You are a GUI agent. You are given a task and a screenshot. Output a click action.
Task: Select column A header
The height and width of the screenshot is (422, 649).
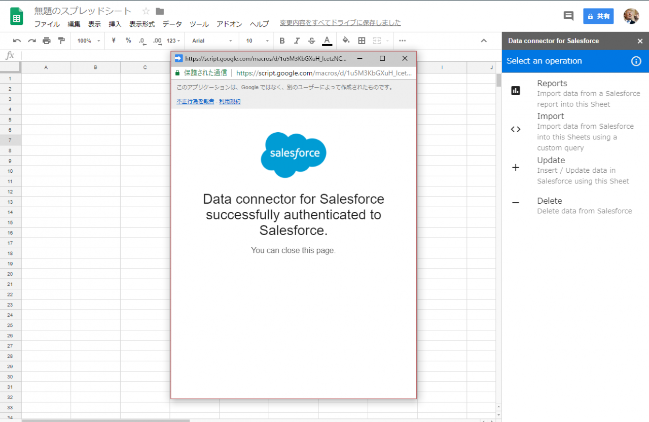[46, 67]
